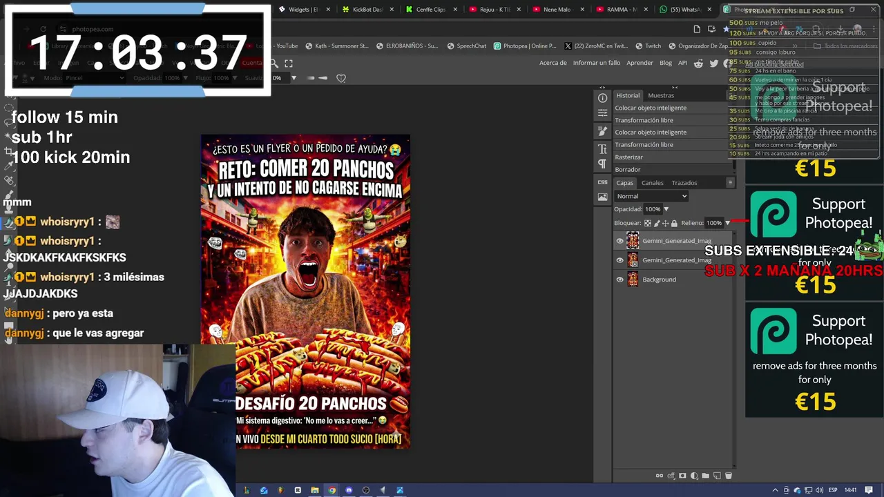Toggle lock image pixels brush icon
Image resolution: width=884 pixels, height=497 pixels.
pos(657,223)
